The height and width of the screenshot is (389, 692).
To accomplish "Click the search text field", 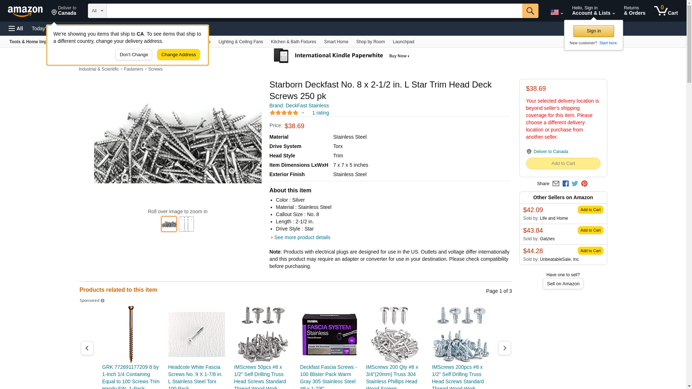I will point(314,11).
